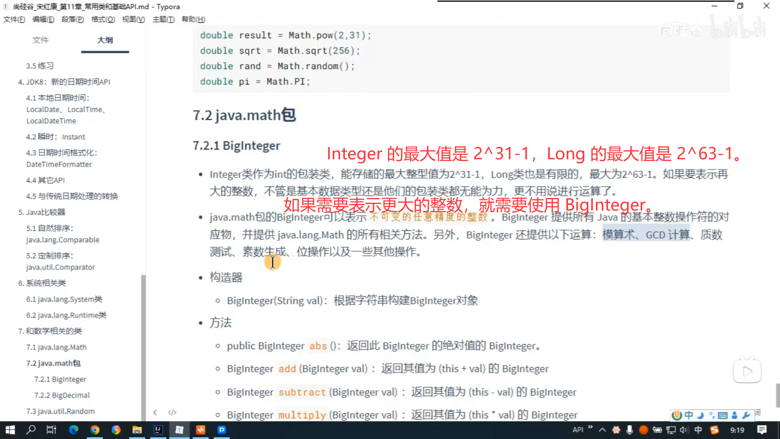Open IME wrench settings icon
This screenshot has width=780, height=439.
tap(746, 415)
